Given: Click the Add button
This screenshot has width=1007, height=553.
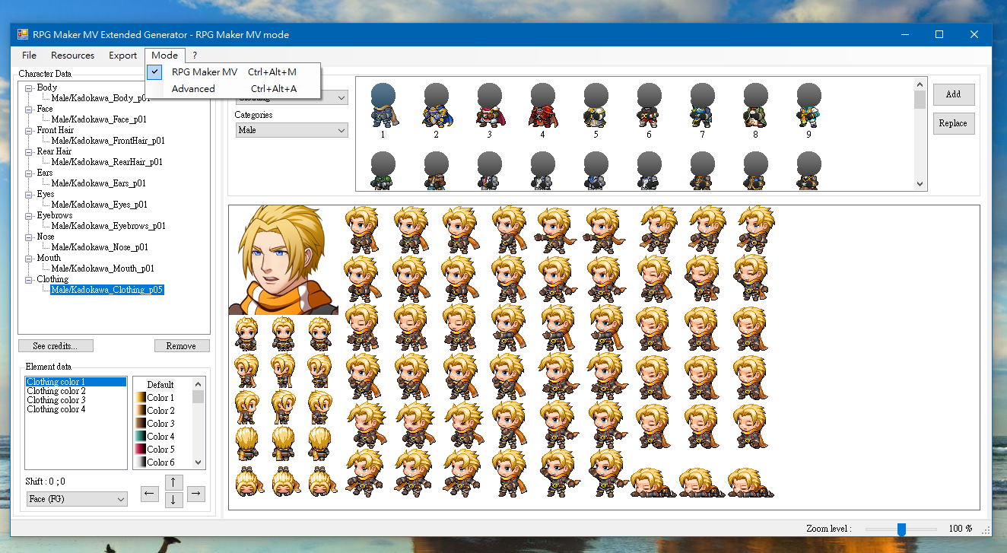Looking at the screenshot, I should 954,94.
